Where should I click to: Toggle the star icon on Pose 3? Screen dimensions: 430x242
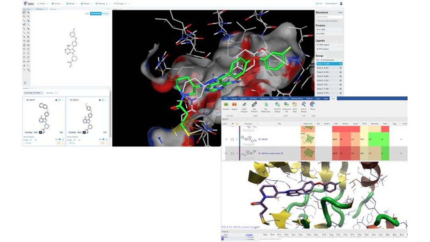coord(340,72)
